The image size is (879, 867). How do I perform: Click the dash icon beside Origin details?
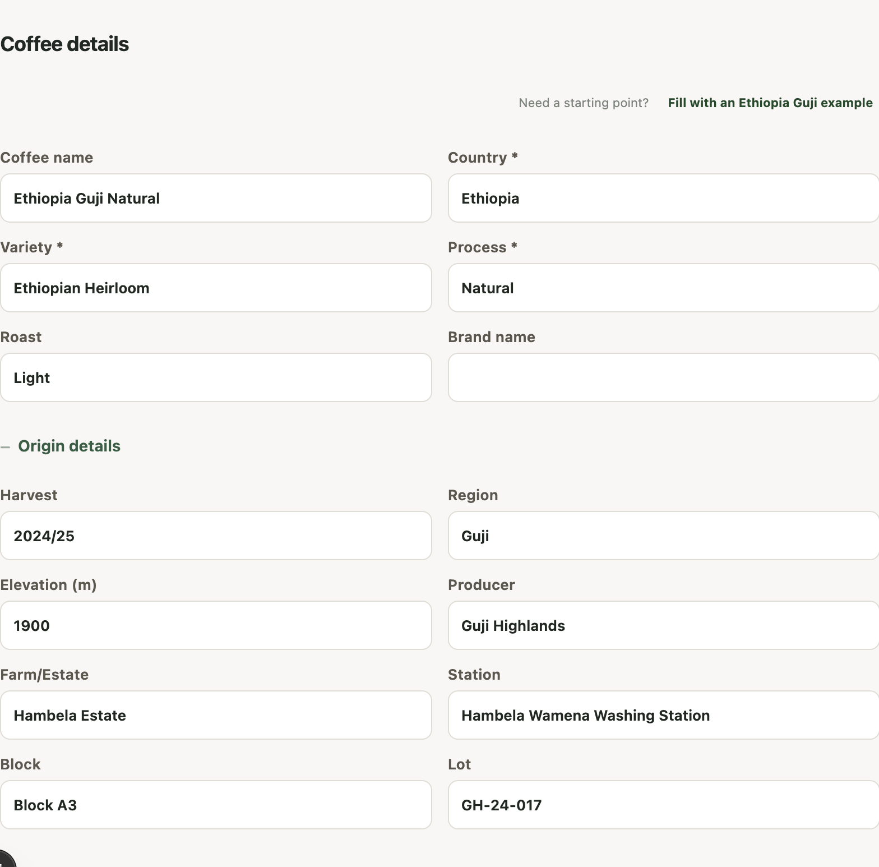pyautogui.click(x=6, y=447)
